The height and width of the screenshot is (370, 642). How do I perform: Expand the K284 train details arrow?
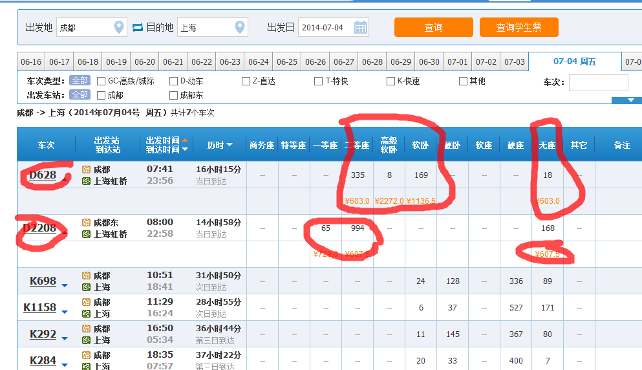point(65,365)
